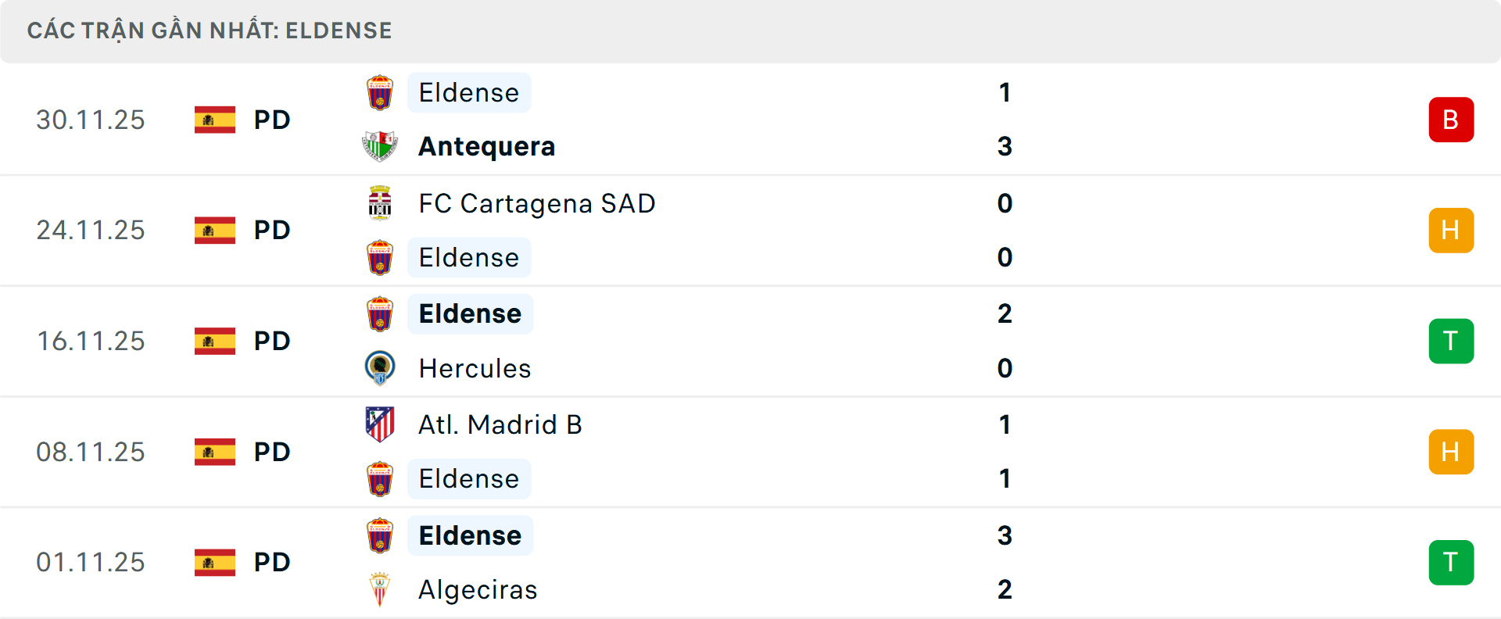Screen dimensions: 1501x619
Task: Open the Hercules team link
Action: click(x=475, y=368)
